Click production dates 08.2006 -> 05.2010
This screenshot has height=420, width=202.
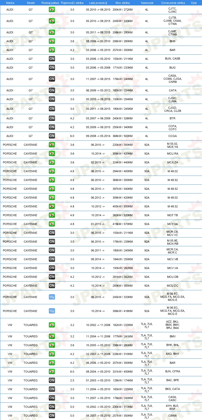98,41
